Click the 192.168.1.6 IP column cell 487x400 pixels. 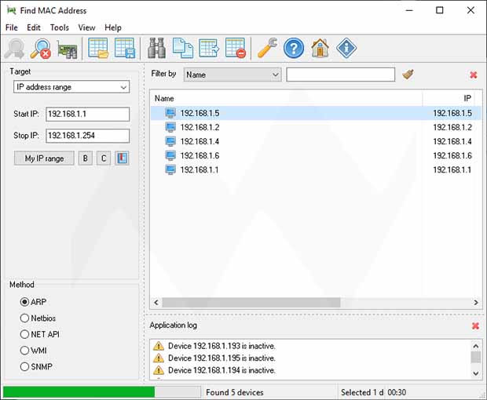click(452, 155)
